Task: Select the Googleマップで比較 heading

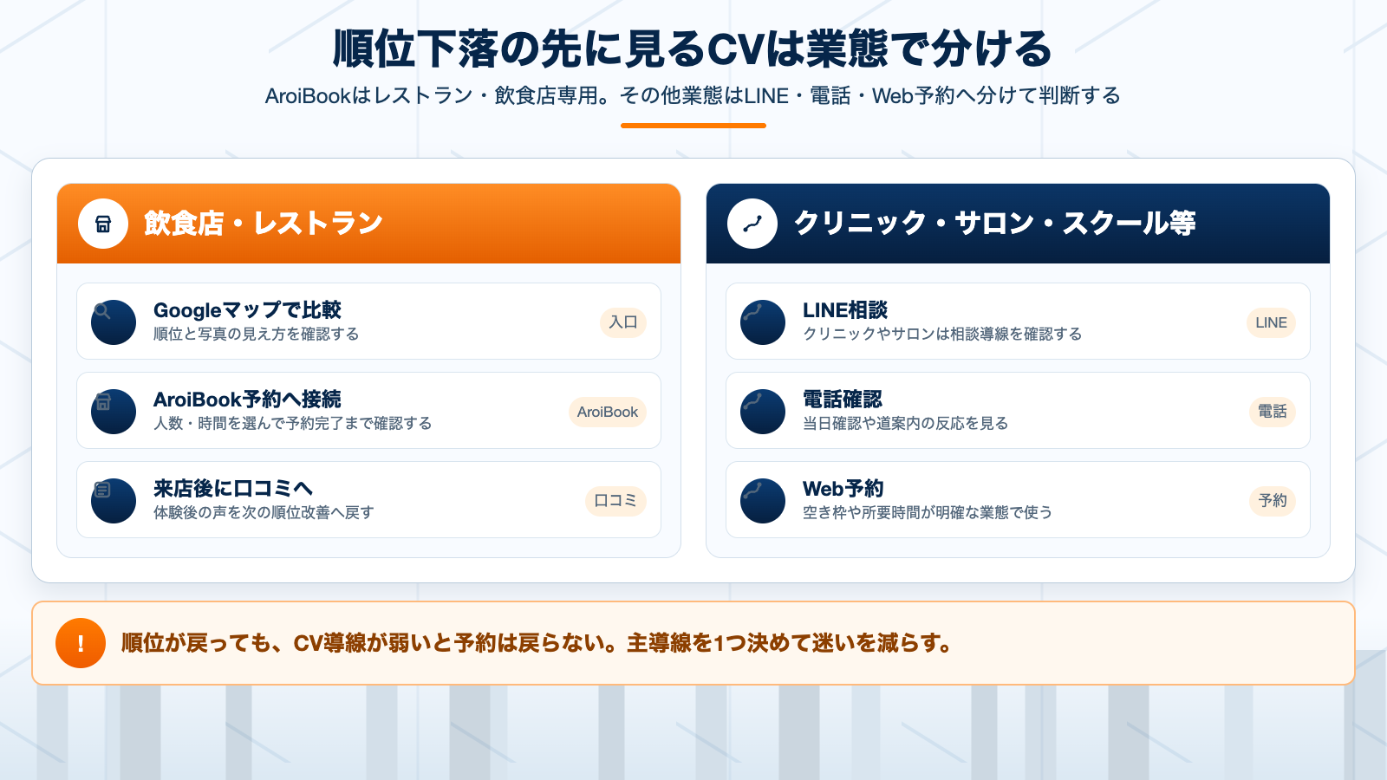Action: pos(247,310)
